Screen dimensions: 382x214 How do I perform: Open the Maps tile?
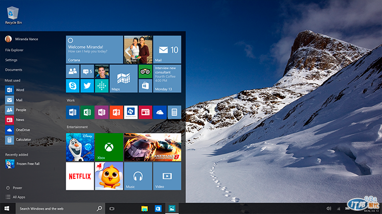[x=124, y=78]
